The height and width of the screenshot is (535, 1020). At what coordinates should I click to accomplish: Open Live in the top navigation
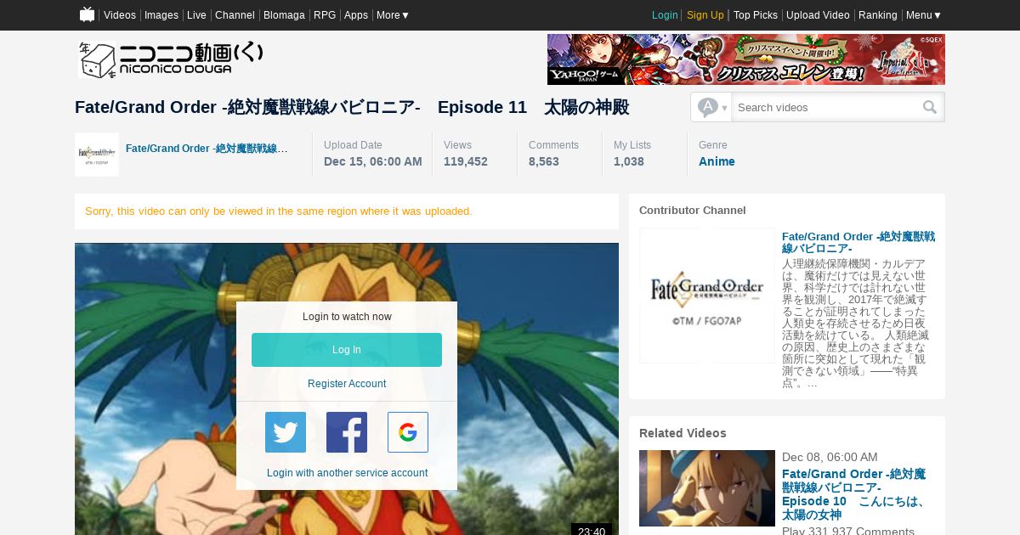pos(196,15)
